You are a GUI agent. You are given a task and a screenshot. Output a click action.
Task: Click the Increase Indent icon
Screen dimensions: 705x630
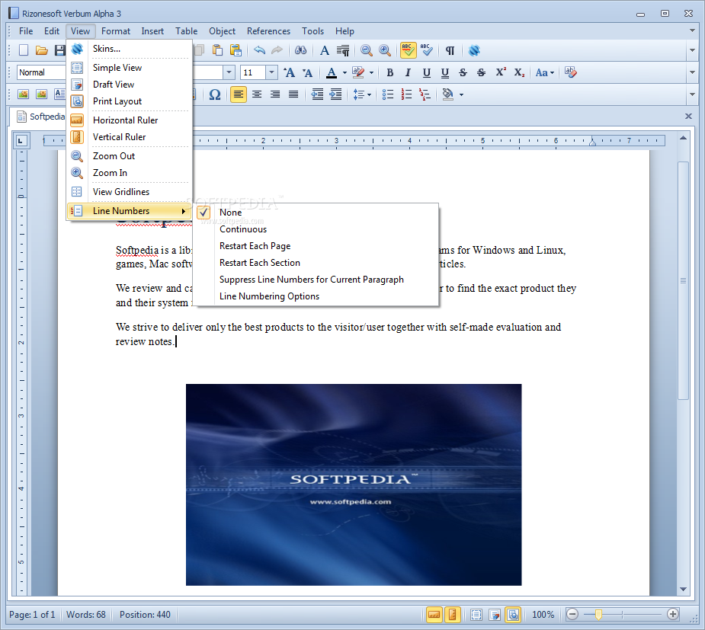[x=335, y=94]
